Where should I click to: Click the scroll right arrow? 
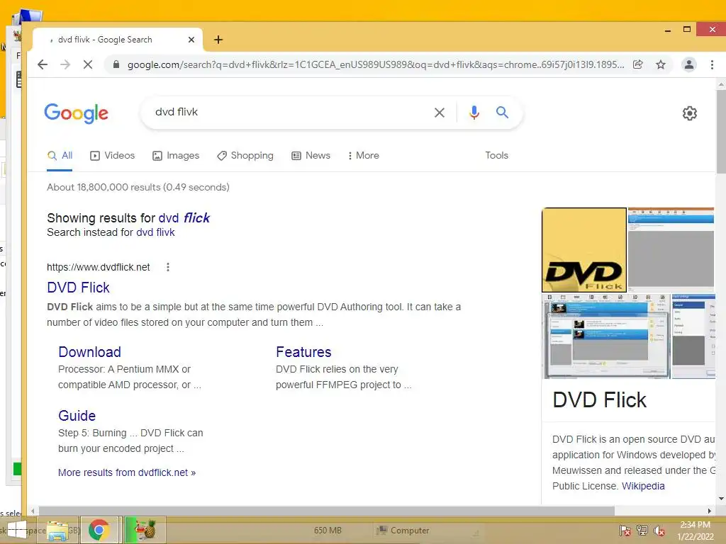709,511
